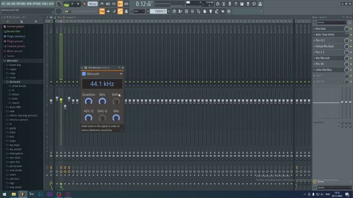Open the HELP menu
The image size is (353, 198).
click(x=51, y=4)
